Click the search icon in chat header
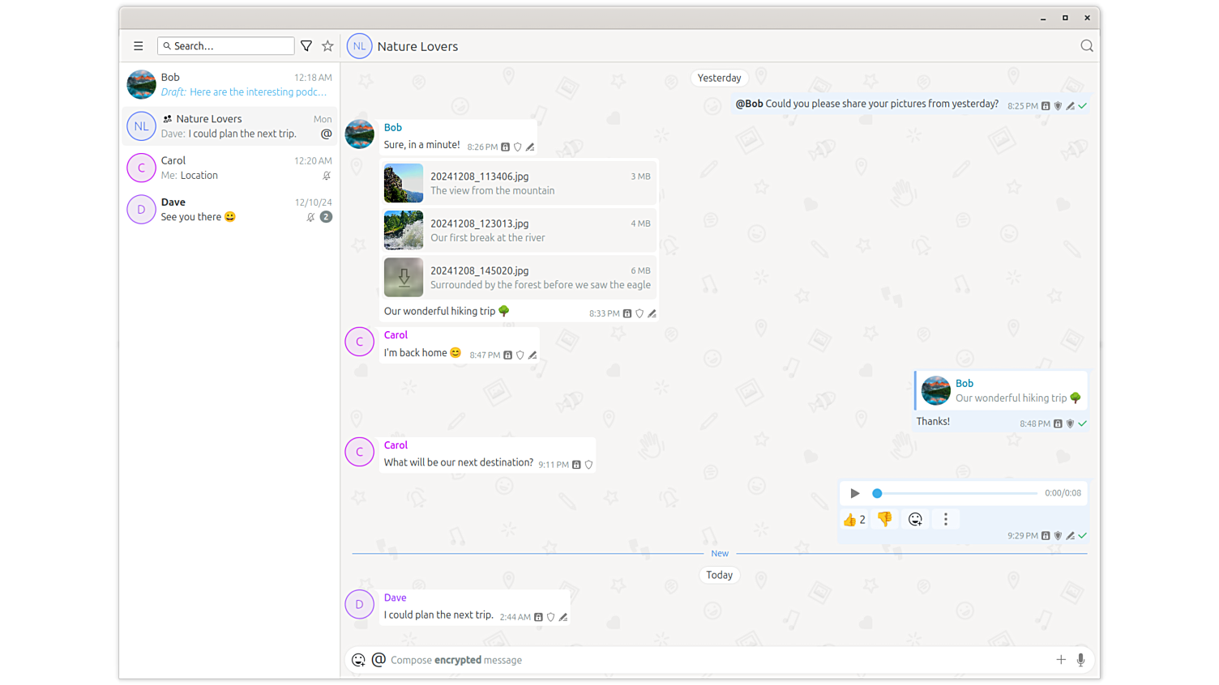 (1087, 46)
